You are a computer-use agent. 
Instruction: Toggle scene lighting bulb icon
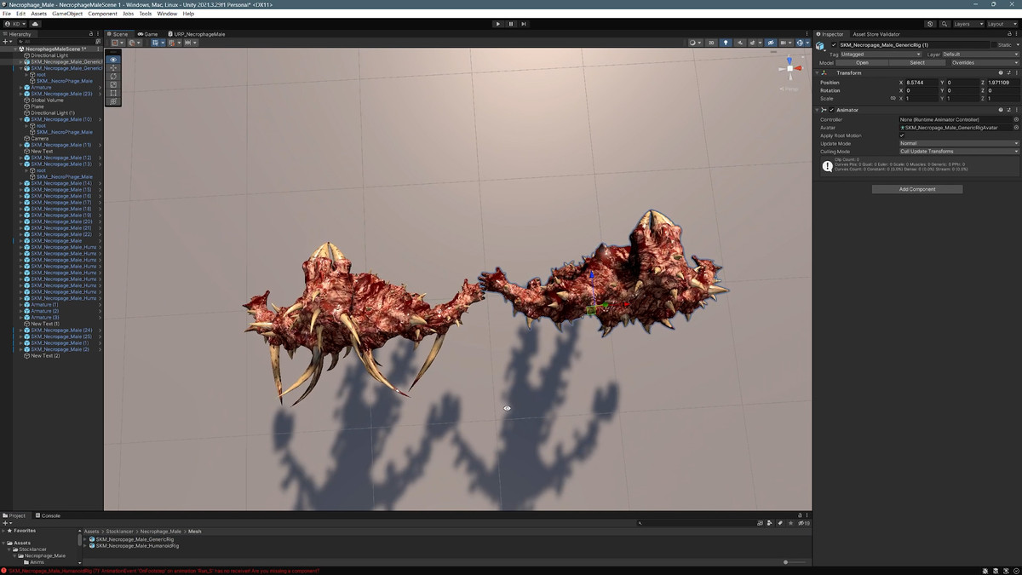coord(726,43)
